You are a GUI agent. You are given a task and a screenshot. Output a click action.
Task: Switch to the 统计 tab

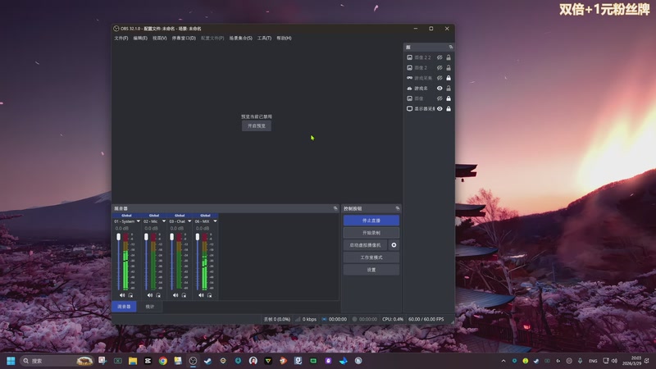pos(150,307)
